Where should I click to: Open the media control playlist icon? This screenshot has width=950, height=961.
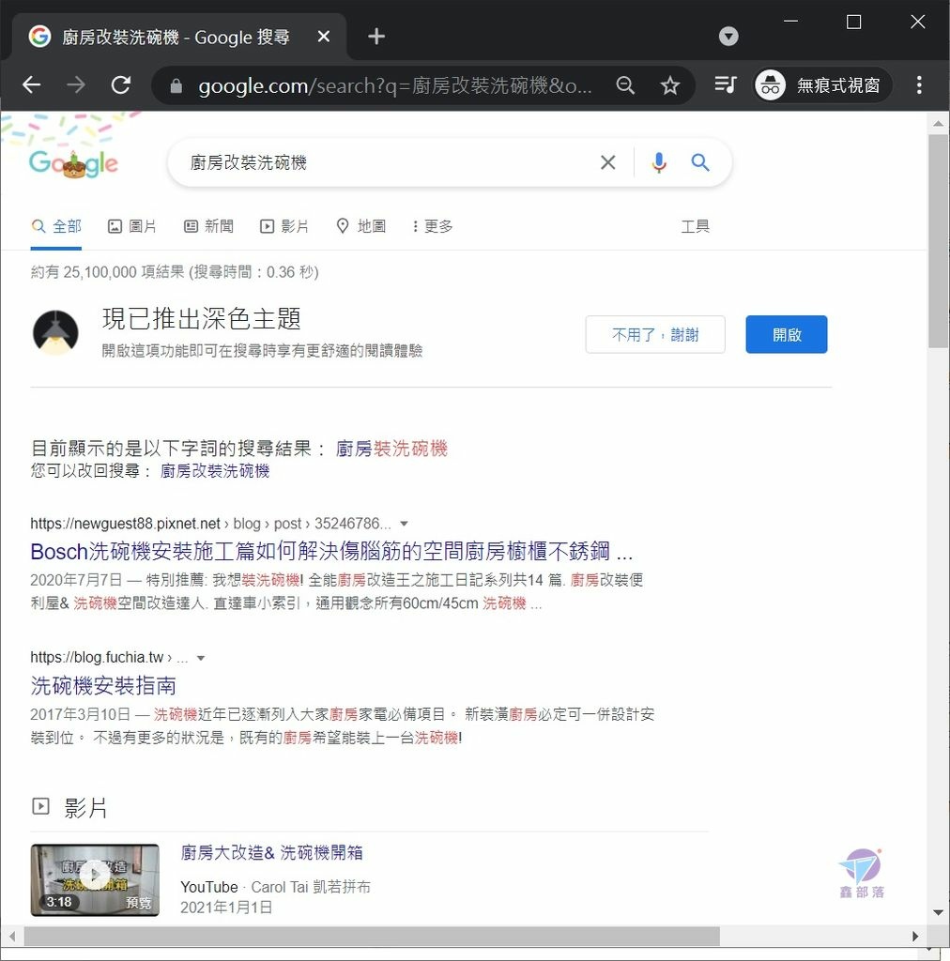coord(725,84)
